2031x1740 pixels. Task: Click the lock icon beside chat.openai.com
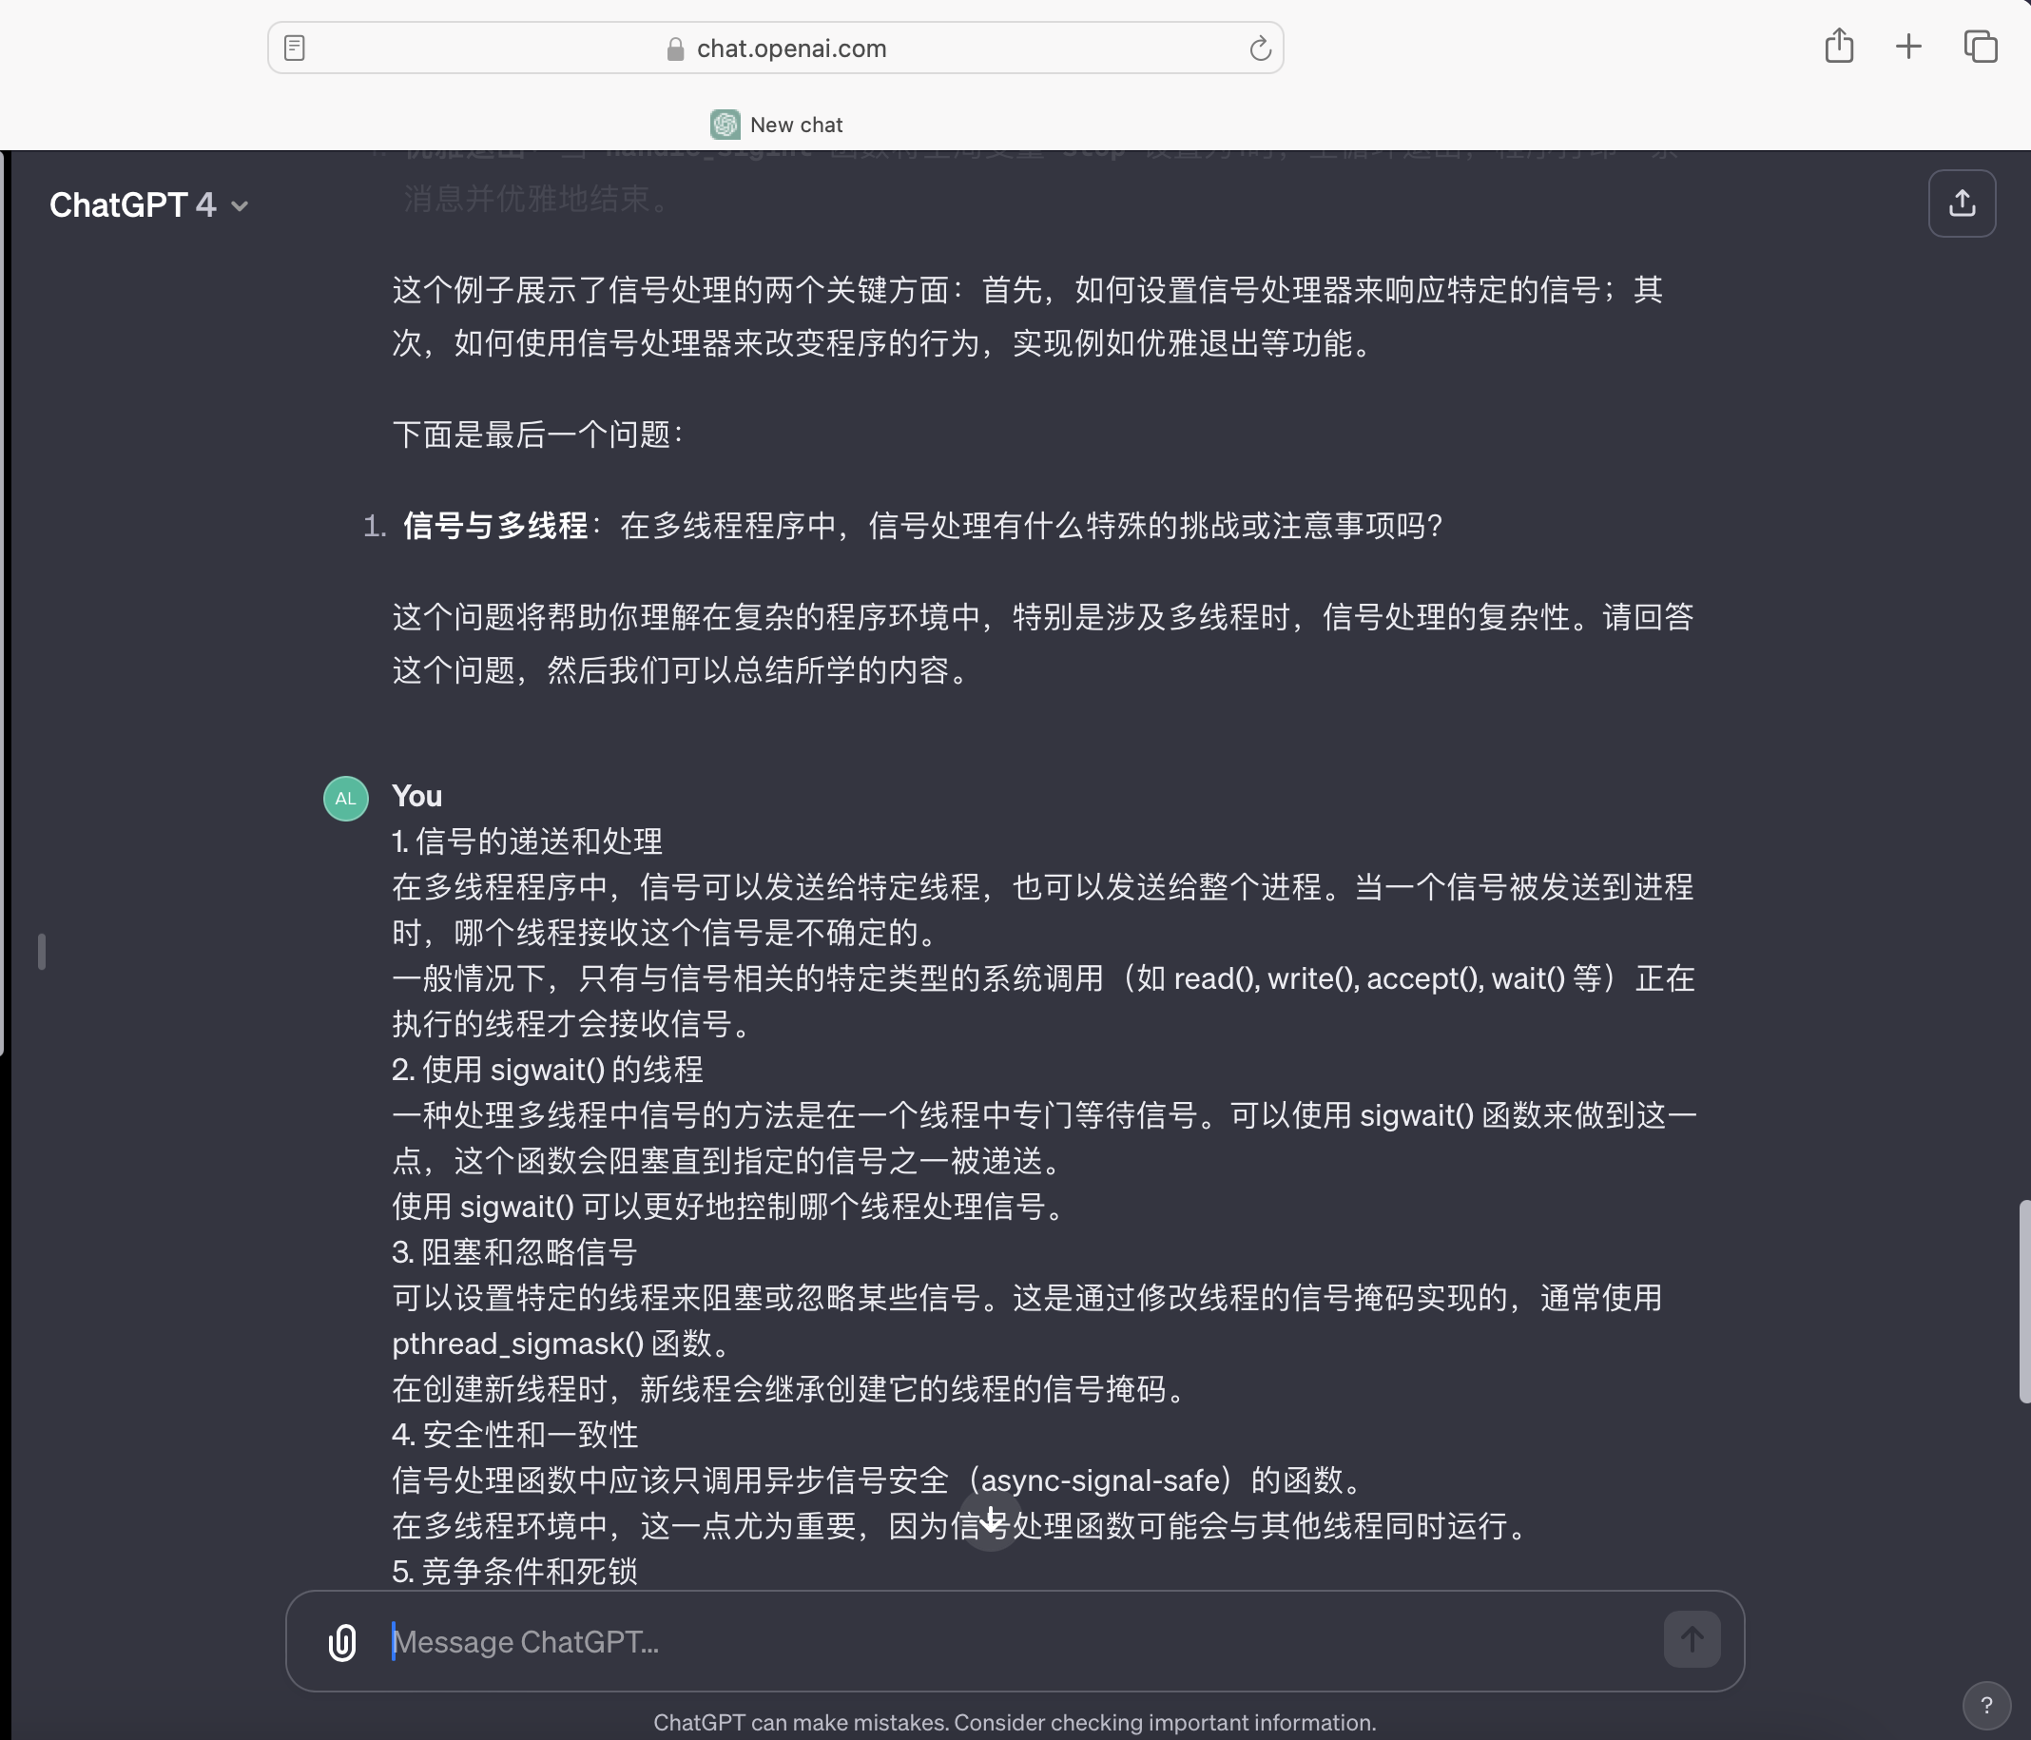click(674, 49)
